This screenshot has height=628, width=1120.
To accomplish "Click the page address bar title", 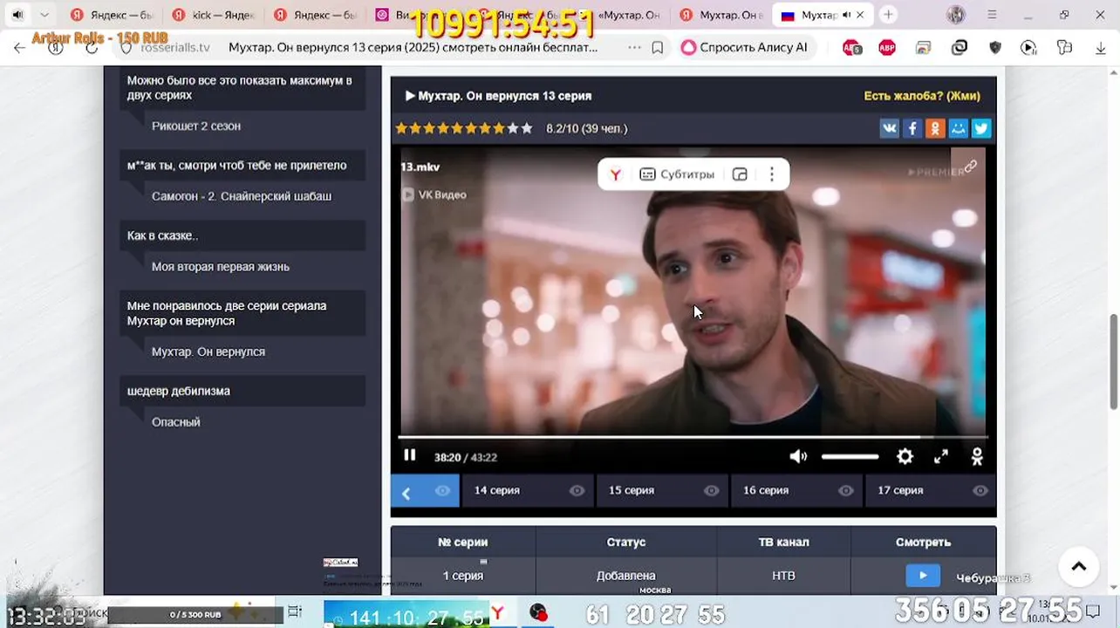I will [x=413, y=48].
